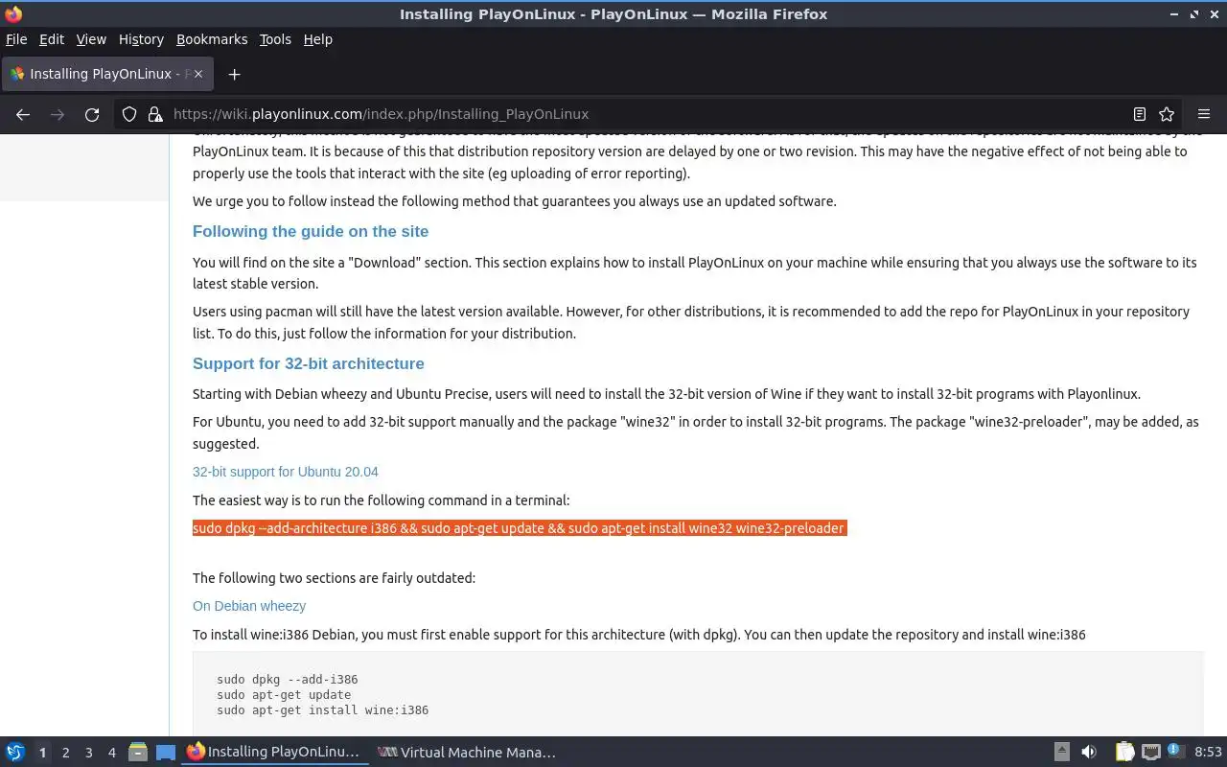Go back to the previous page
Screen dimensions: 1227x767
tap(23, 114)
